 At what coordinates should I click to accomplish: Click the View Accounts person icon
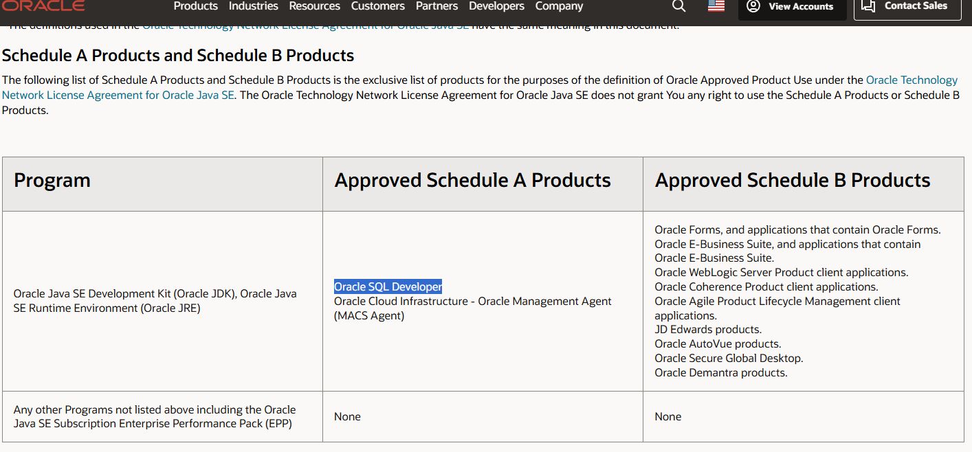(752, 5)
